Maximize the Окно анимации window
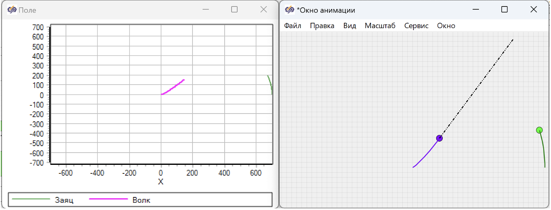Image resolution: width=551 pixels, height=210 pixels. (x=504, y=9)
